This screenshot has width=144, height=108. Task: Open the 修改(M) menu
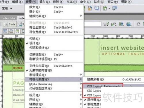click(58, 2)
